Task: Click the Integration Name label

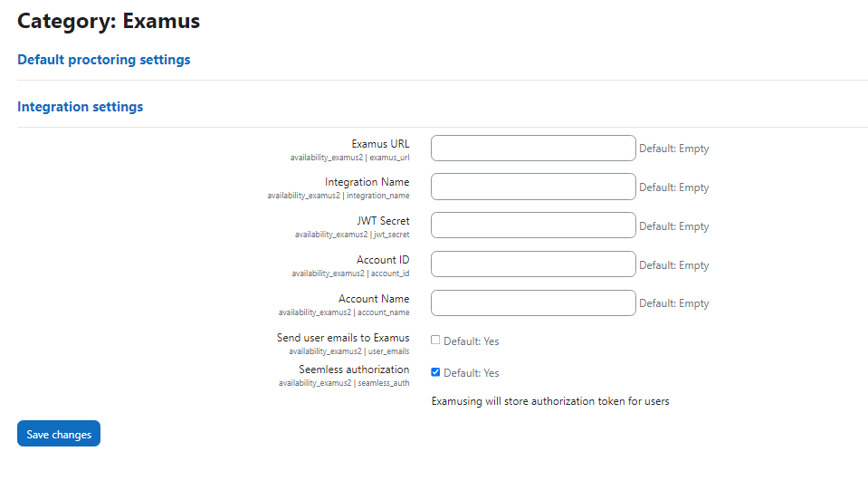Action: click(x=367, y=182)
